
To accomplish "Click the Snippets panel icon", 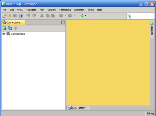I will point(152,23).
